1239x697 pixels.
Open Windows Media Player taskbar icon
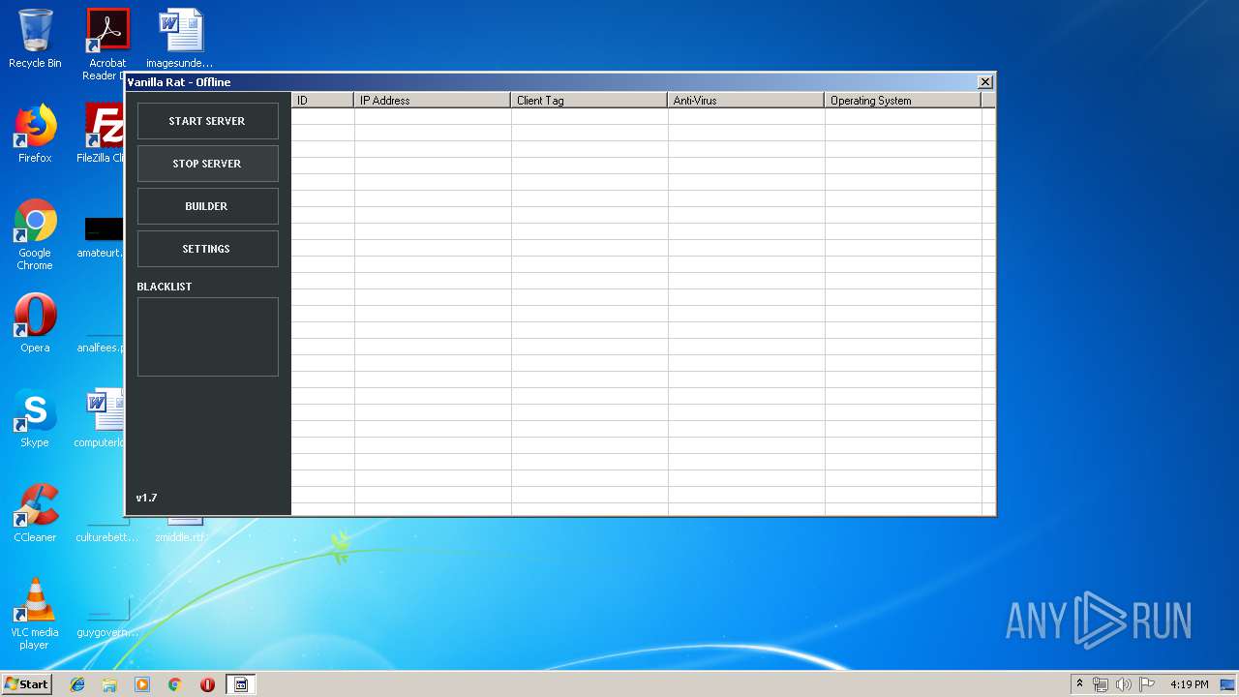(x=142, y=684)
